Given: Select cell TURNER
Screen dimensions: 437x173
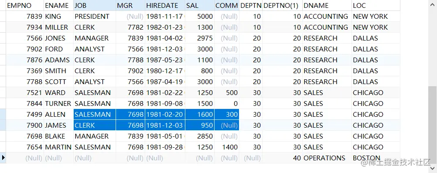Looking at the screenshot, I should point(58,104).
